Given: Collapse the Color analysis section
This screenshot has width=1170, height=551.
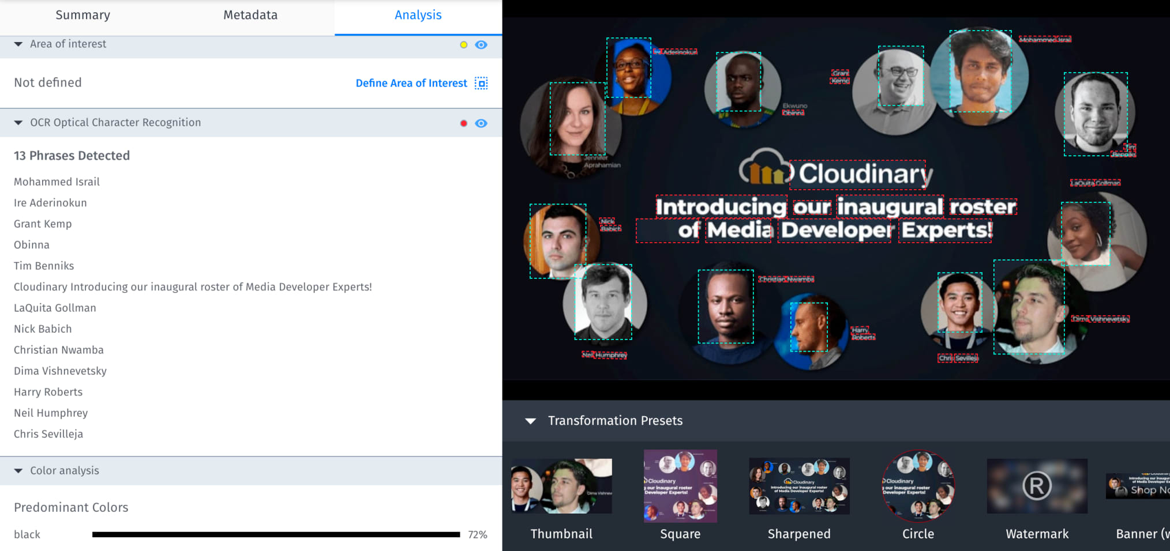Looking at the screenshot, I should 18,471.
